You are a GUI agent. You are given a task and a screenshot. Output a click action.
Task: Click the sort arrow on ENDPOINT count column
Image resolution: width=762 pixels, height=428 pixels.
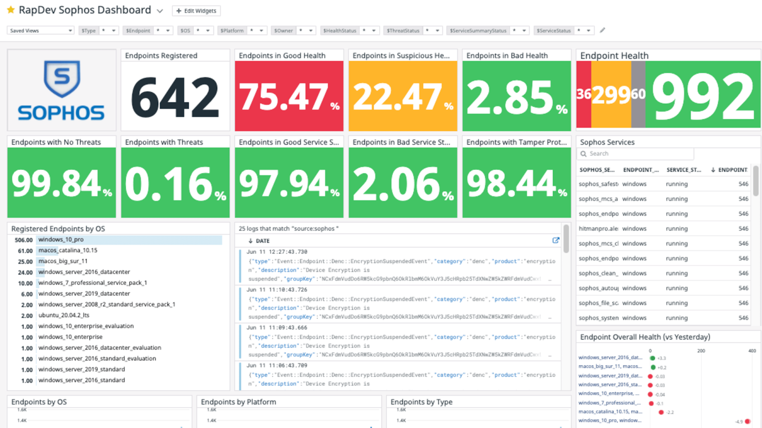click(x=713, y=170)
